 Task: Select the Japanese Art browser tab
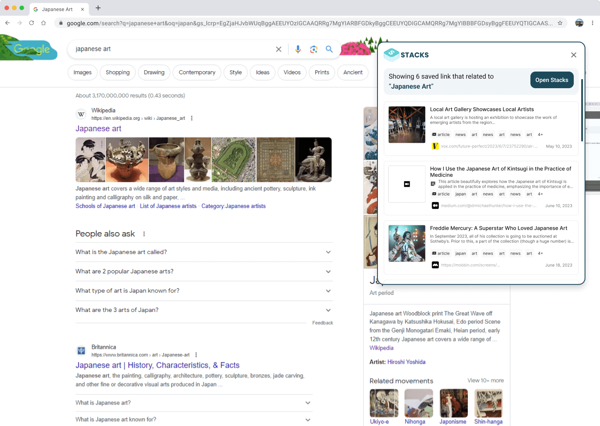(58, 9)
